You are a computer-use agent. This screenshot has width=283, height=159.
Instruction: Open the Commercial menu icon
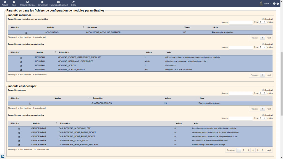42,3
